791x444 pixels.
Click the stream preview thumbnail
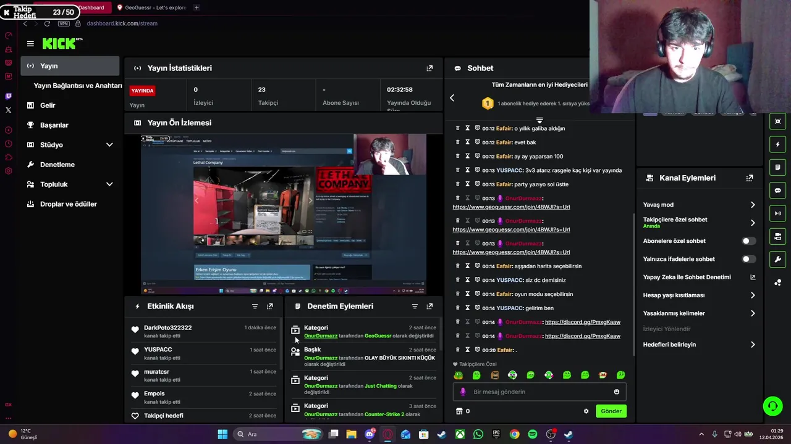click(283, 214)
